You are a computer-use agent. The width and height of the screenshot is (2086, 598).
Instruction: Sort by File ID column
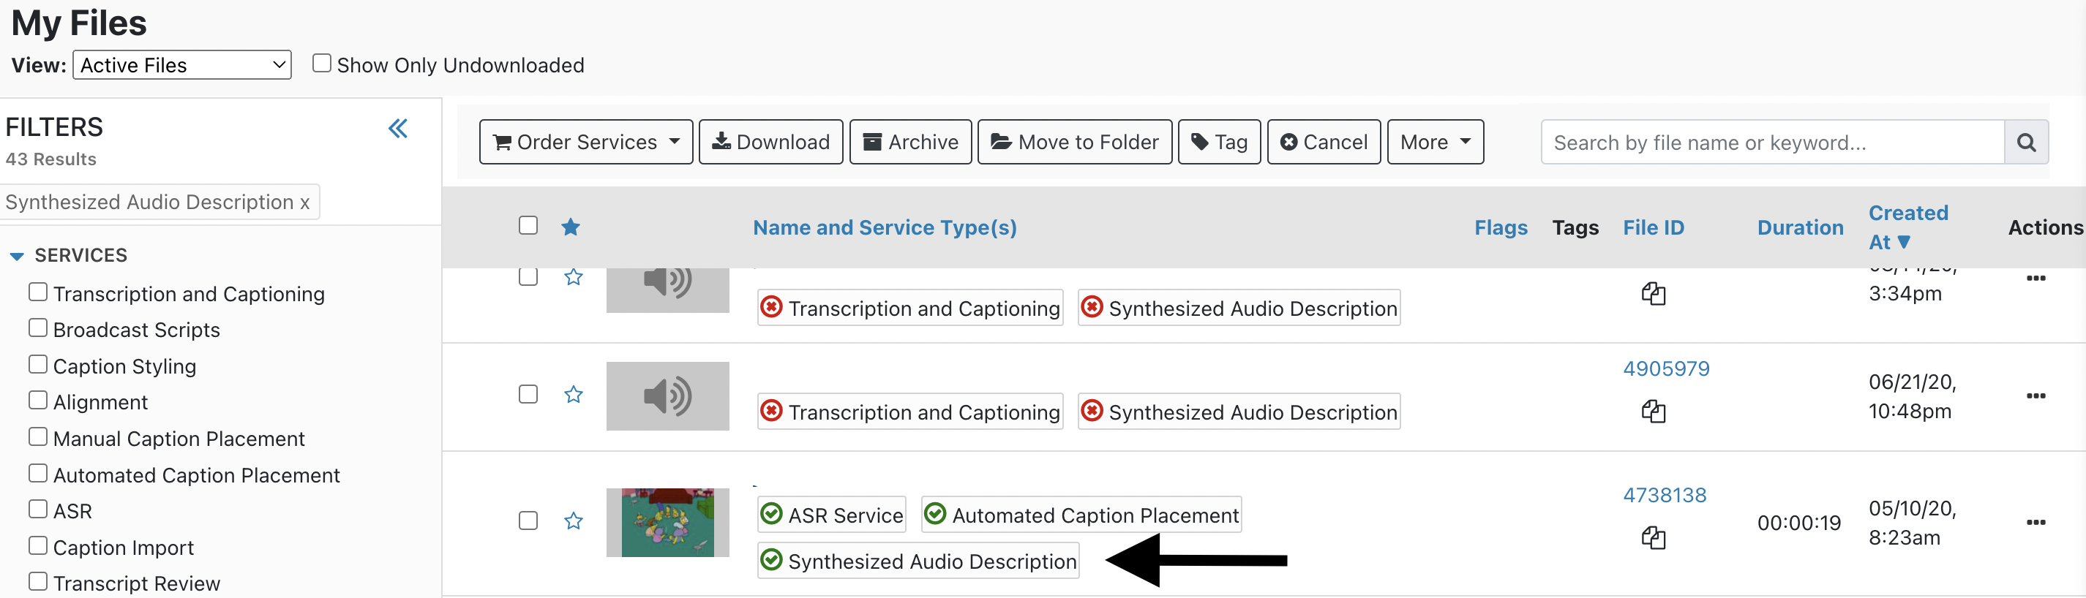click(x=1653, y=227)
